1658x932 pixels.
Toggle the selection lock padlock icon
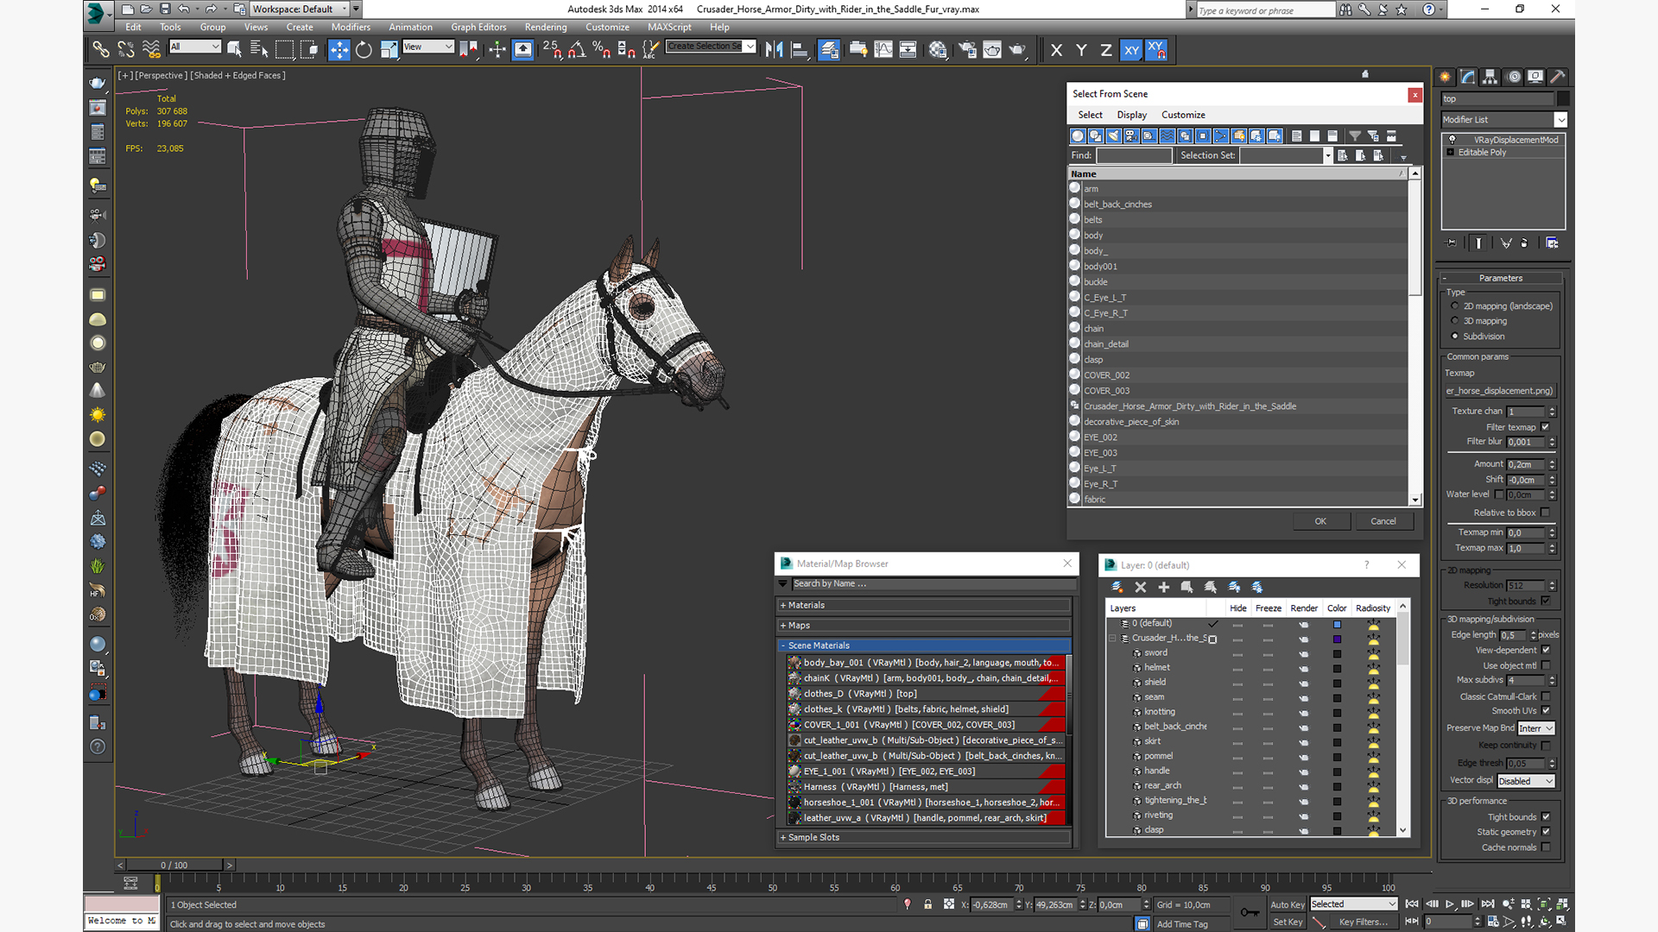click(927, 904)
